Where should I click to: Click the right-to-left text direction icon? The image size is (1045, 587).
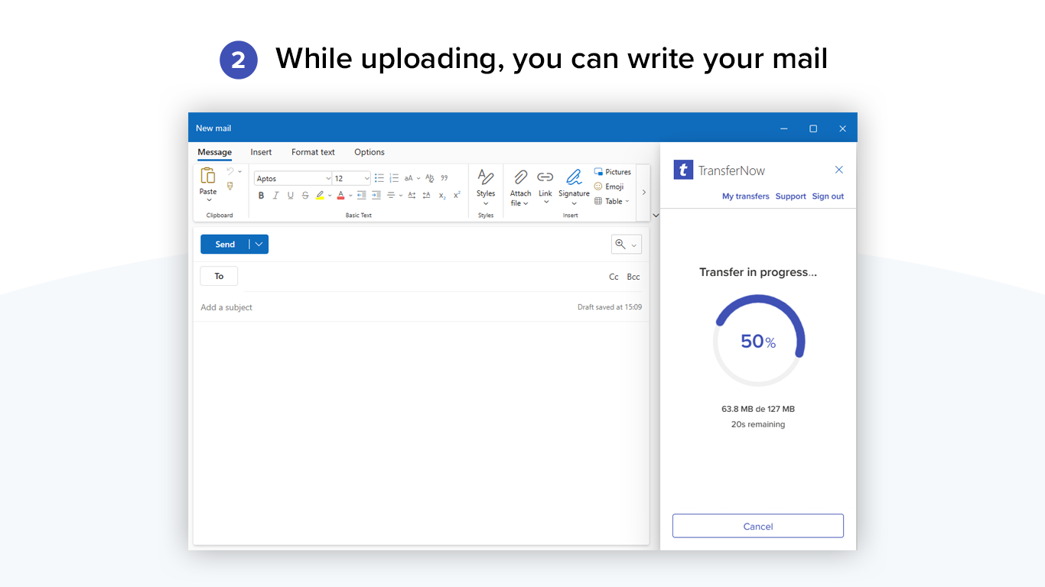click(427, 196)
